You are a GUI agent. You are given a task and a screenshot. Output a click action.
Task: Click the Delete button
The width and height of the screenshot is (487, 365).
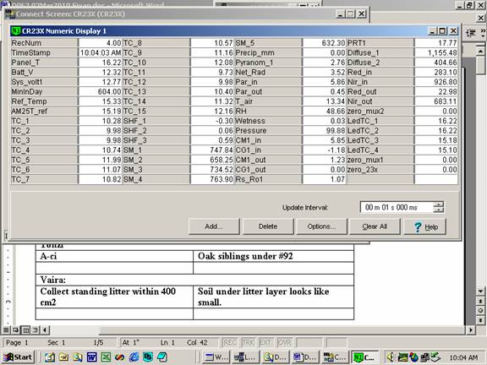[268, 226]
